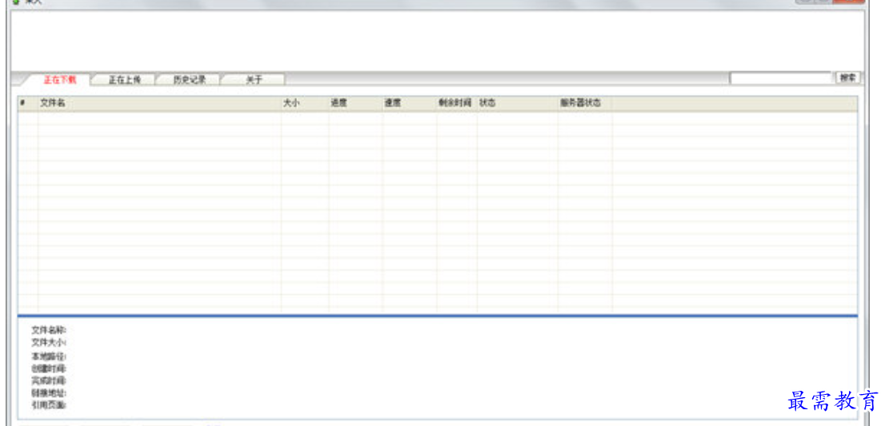Sort by the 速度 column header
Screen dimensions: 885x426
point(409,104)
